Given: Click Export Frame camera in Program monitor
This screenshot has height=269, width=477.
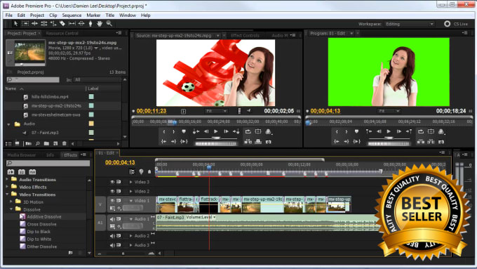Looking at the screenshot, I should point(441,142).
